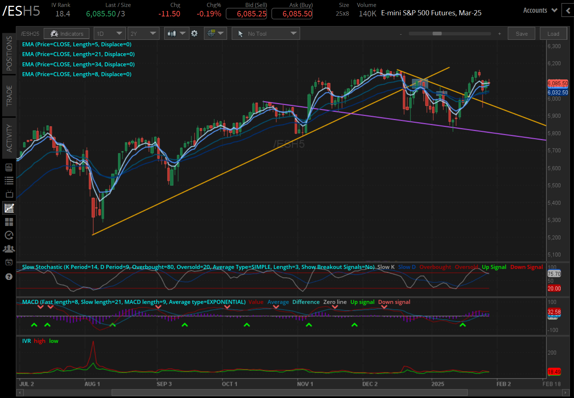
Task: Open the help question mark icon
Action: 9,277
